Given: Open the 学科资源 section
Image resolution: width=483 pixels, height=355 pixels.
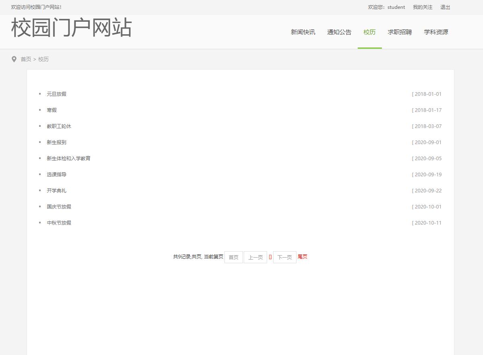Looking at the screenshot, I should coord(435,32).
